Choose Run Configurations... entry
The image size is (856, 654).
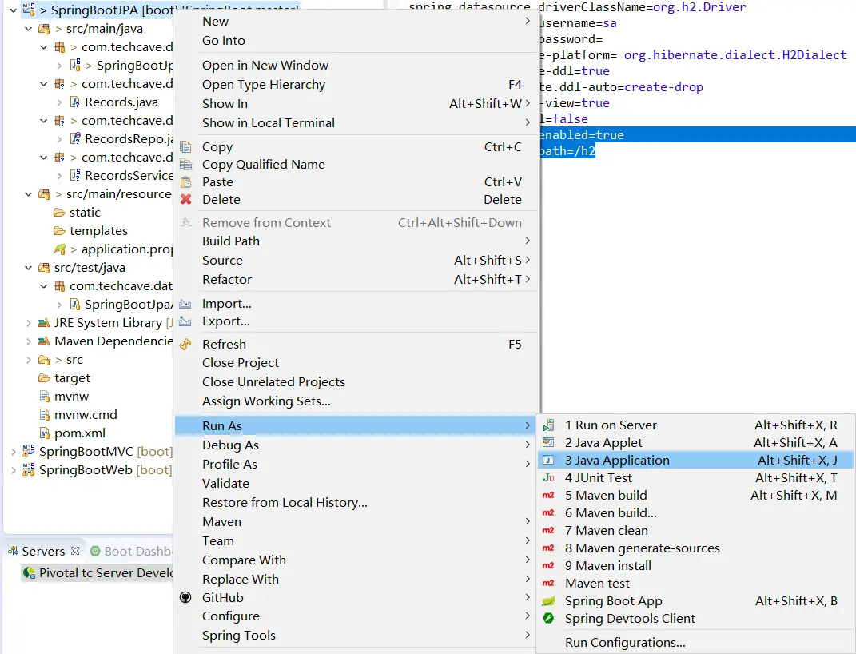pyautogui.click(x=695, y=642)
